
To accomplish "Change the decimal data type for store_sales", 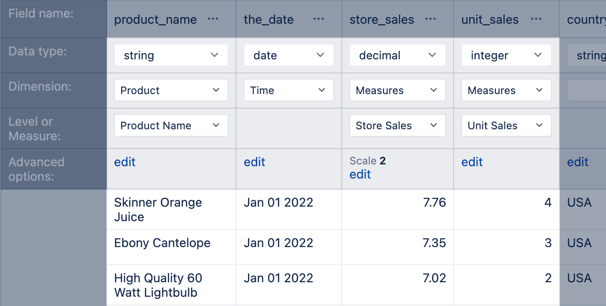I will 397,55.
